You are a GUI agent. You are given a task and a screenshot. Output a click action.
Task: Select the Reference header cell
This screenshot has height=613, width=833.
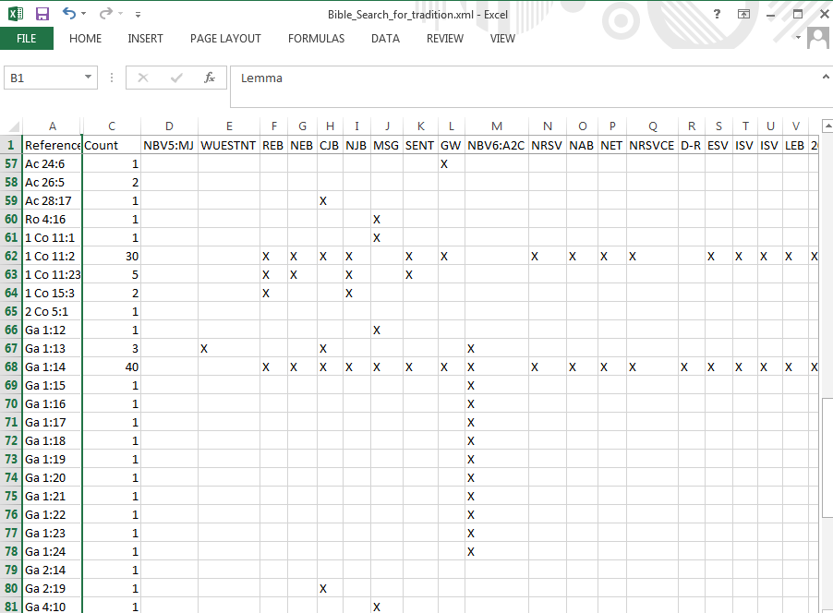[52, 145]
